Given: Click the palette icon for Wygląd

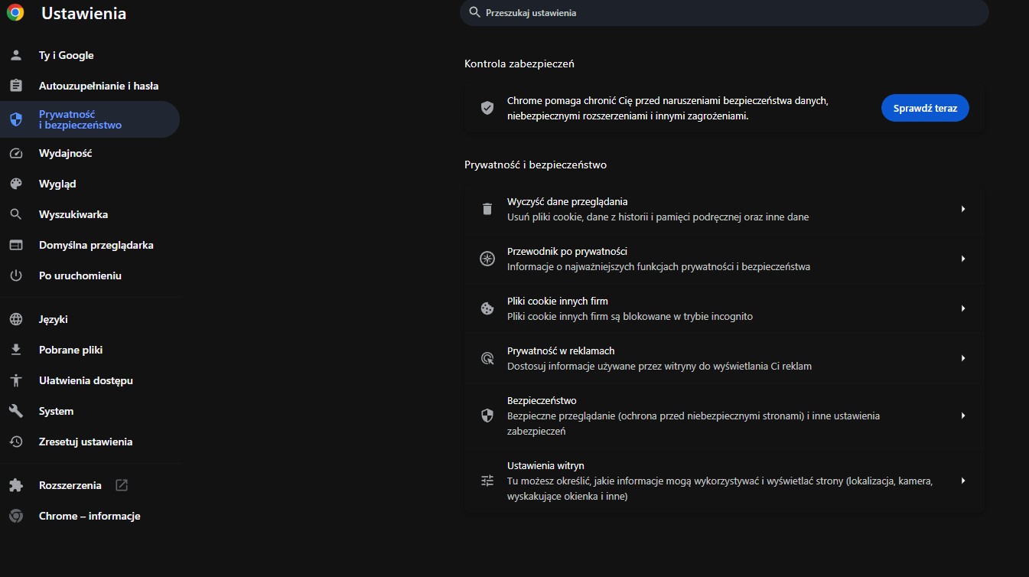Looking at the screenshot, I should (16, 184).
